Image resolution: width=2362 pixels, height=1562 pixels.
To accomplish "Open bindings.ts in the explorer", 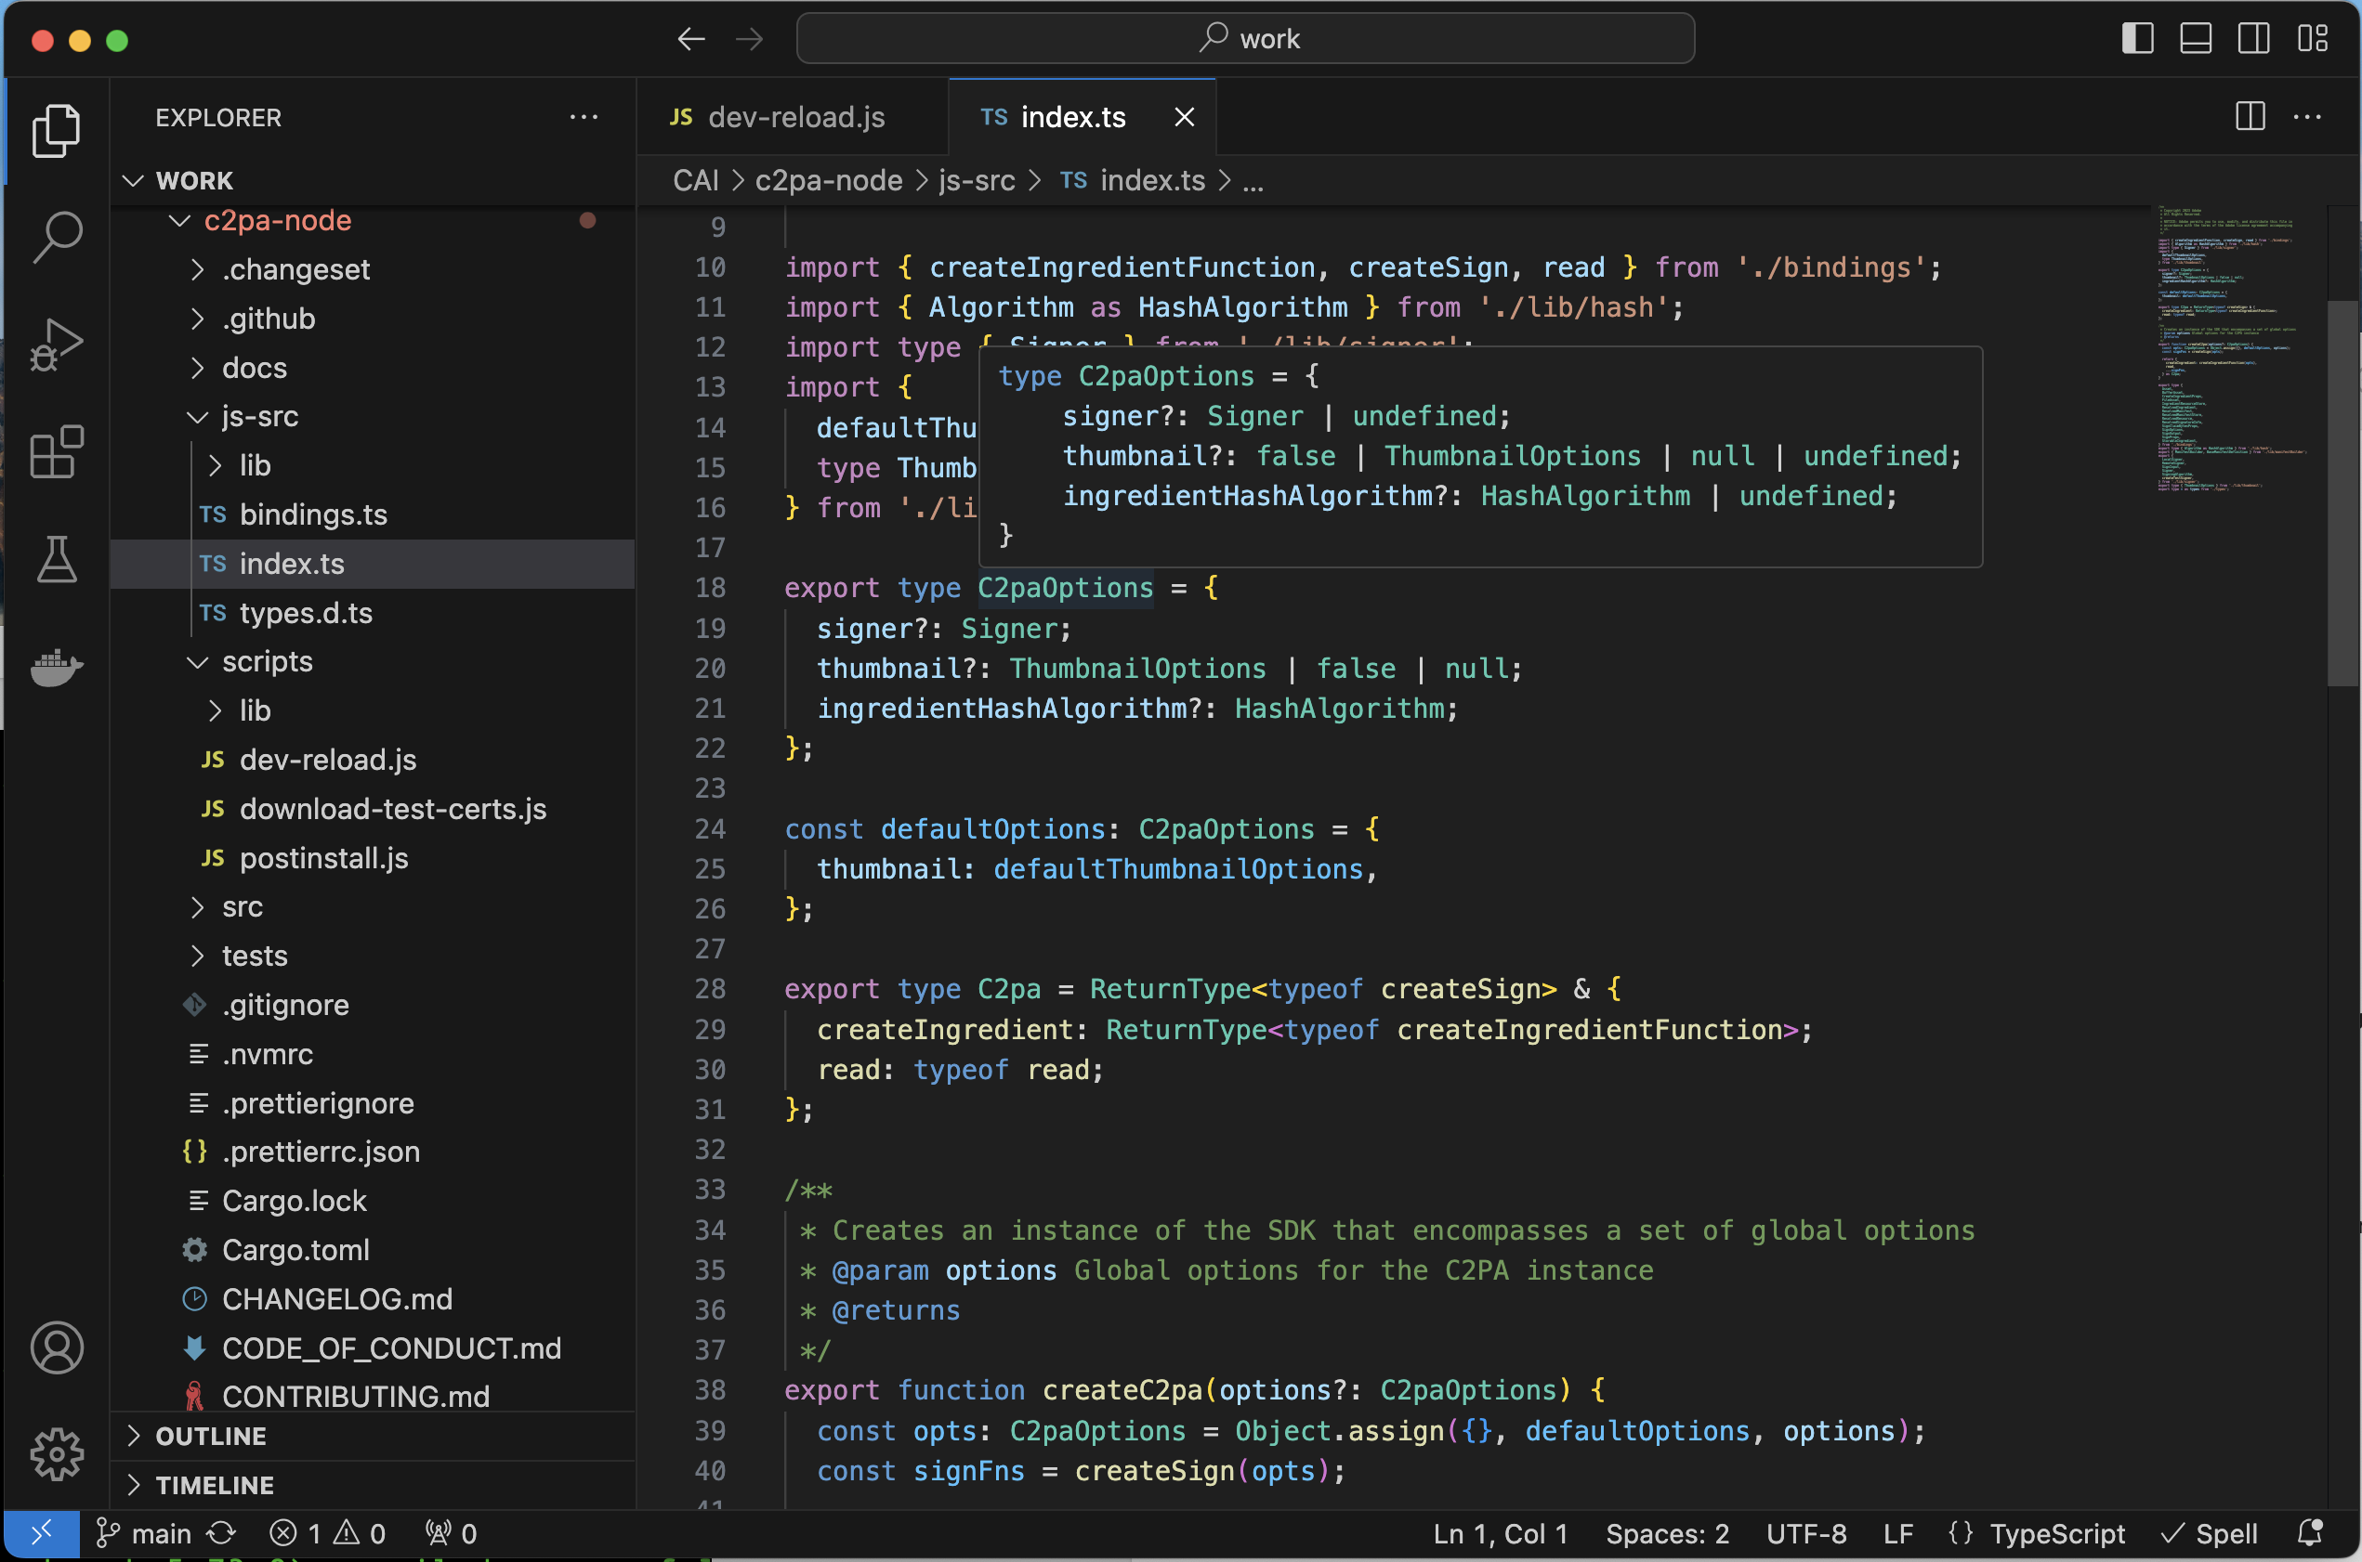I will (x=373, y=514).
